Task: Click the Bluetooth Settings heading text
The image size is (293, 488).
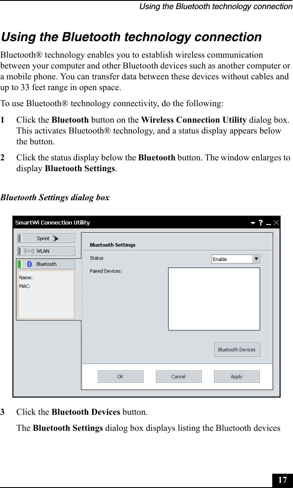Action: (113, 245)
